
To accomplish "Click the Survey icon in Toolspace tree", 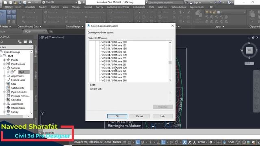I will pos(8,112).
